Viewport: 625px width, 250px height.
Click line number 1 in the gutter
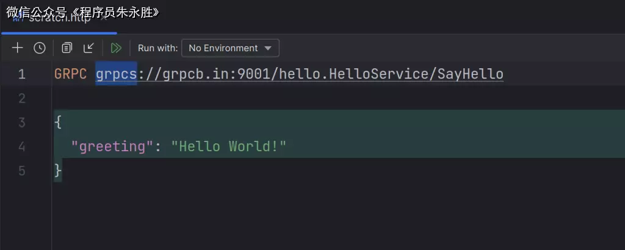[x=22, y=74]
